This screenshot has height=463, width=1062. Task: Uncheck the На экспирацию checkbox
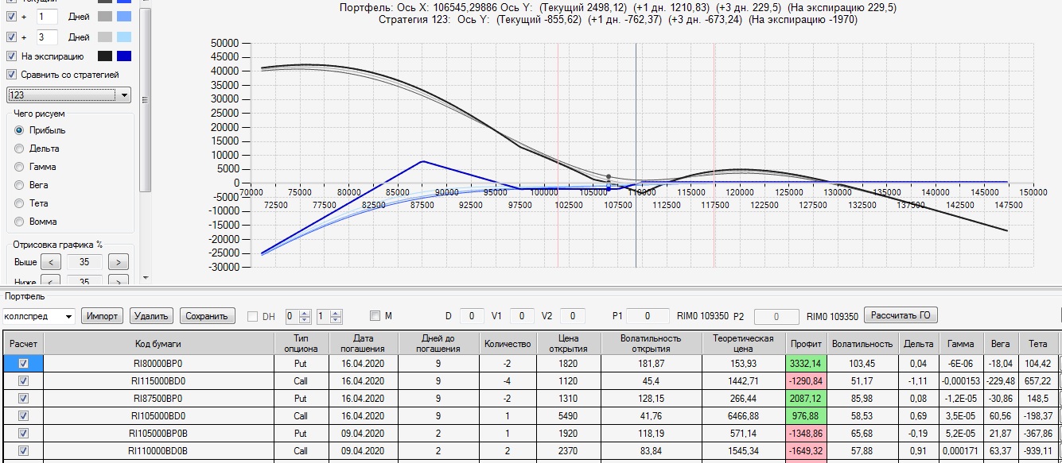pos(11,56)
